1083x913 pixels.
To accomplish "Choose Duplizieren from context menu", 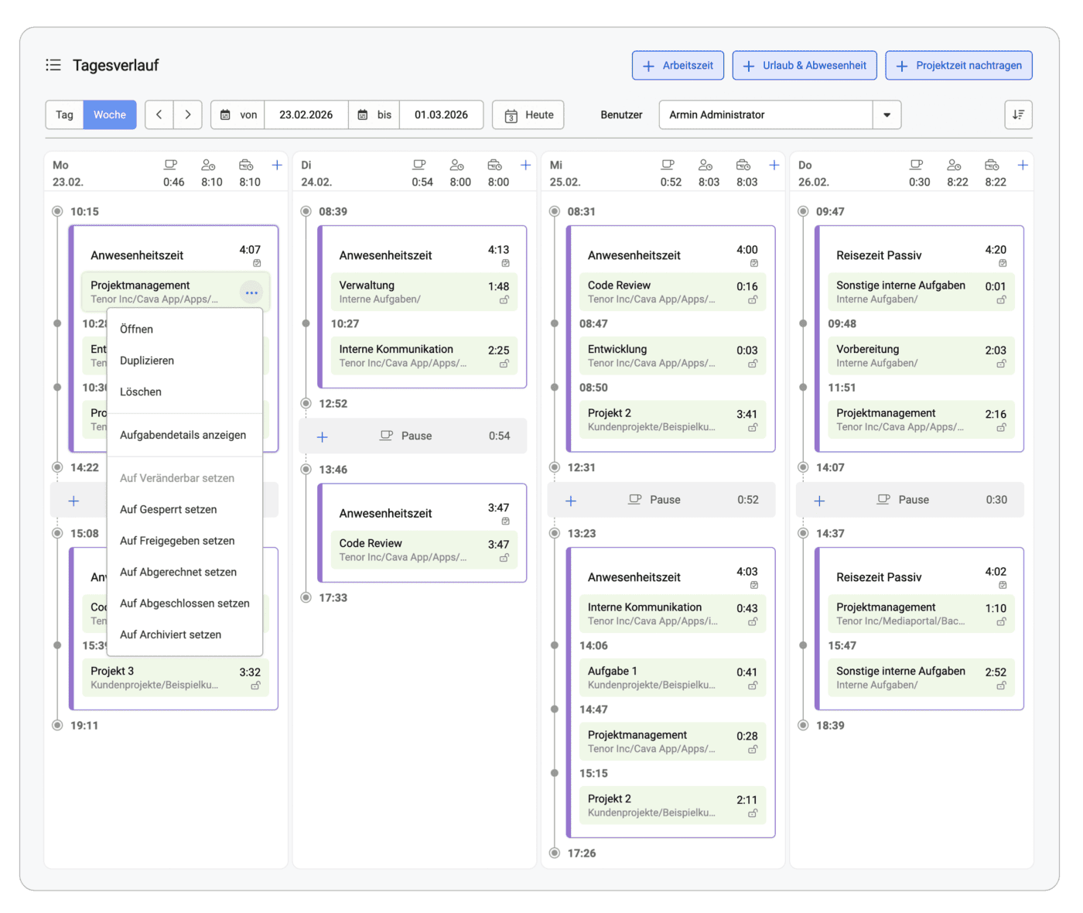I will (x=147, y=361).
